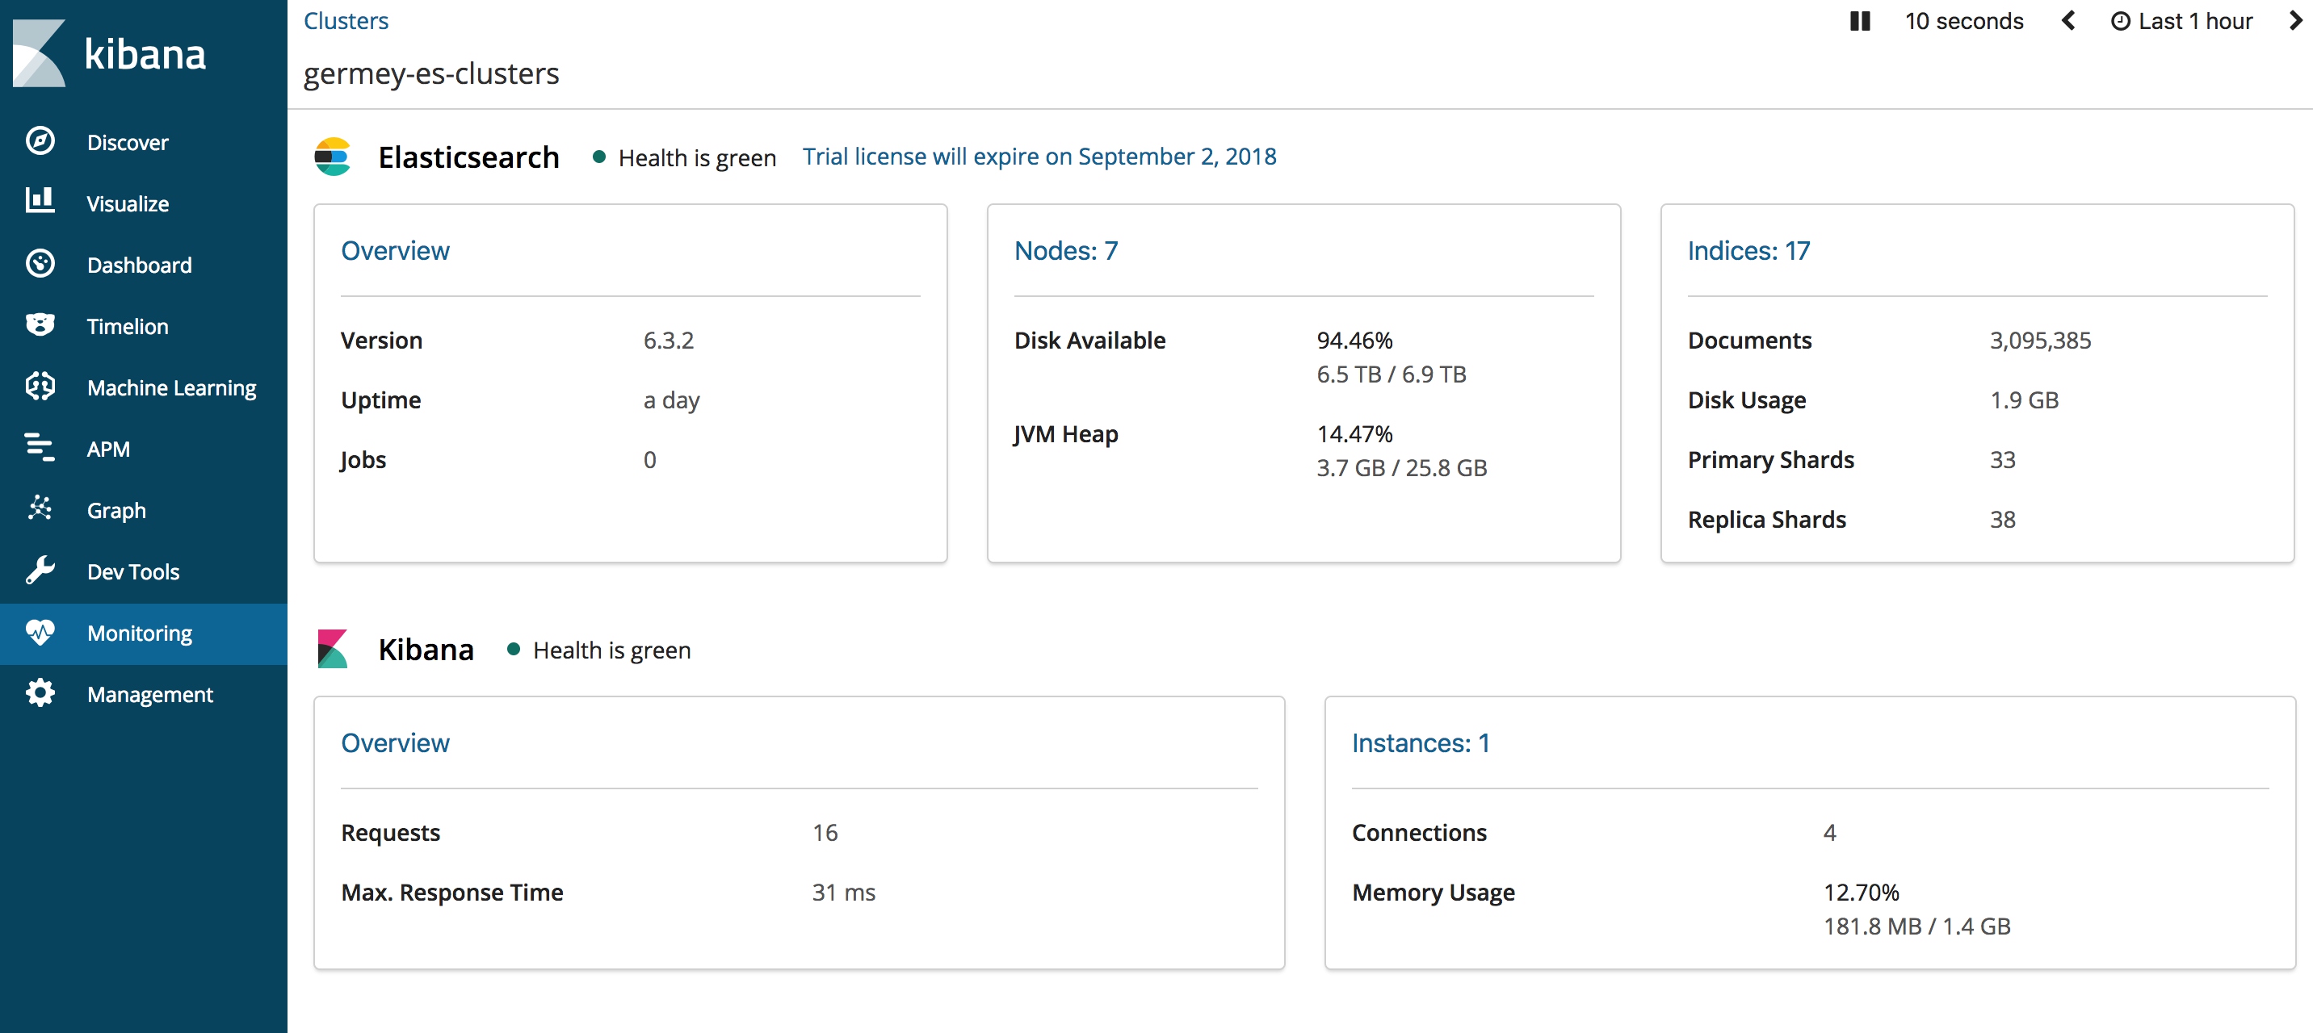Navigate to Machine Learning icon
The height and width of the screenshot is (1033, 2313).
(x=38, y=386)
